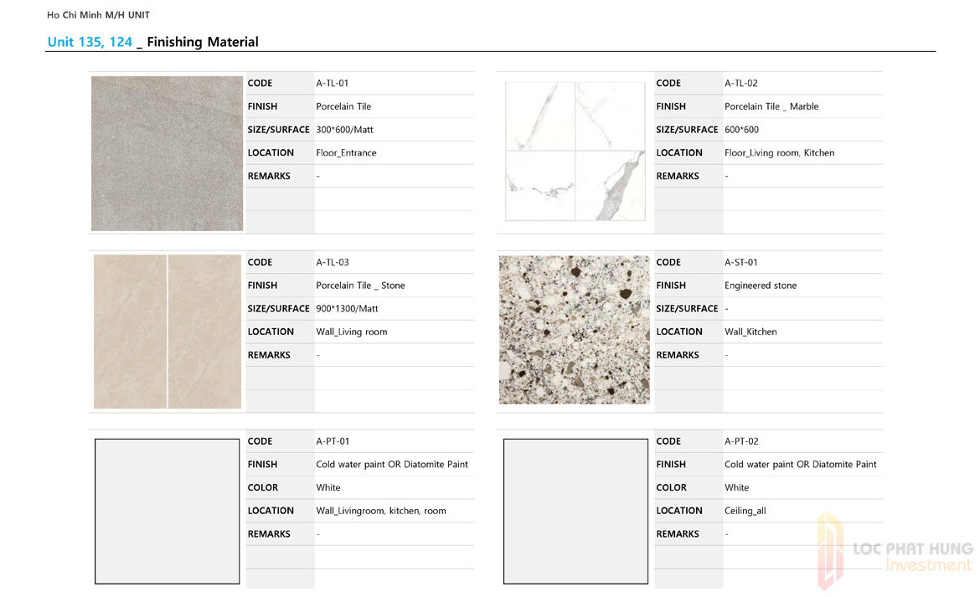980x597 pixels.
Task: Click the 'Wall_Kitchen' location value
Action: (x=750, y=332)
